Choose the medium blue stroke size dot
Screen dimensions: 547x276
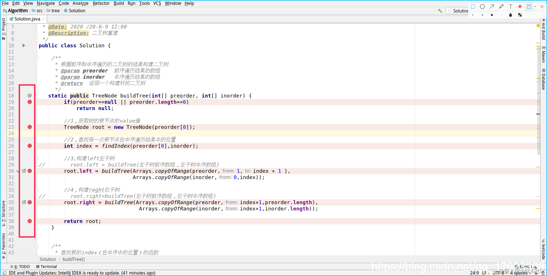click(482, 15)
